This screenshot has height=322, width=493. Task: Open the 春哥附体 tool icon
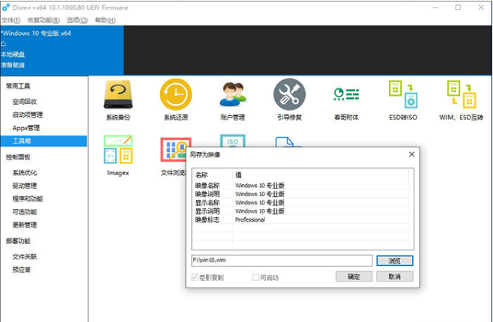(346, 100)
